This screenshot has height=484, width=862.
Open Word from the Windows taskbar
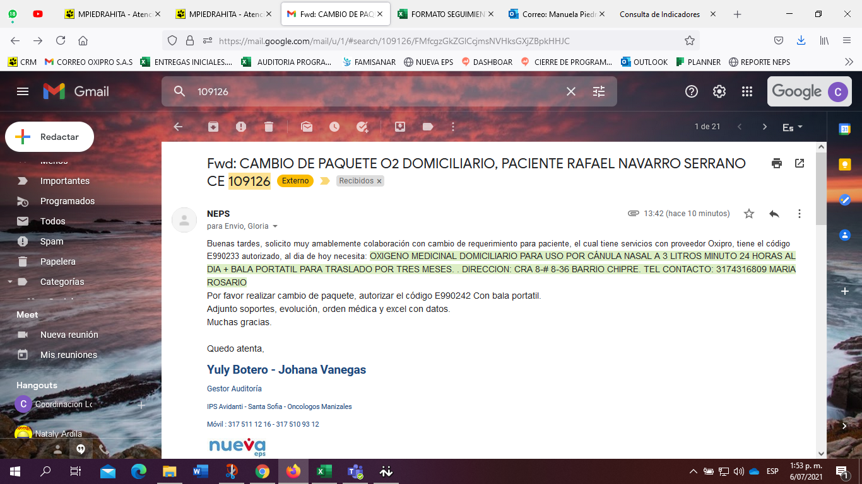200,471
